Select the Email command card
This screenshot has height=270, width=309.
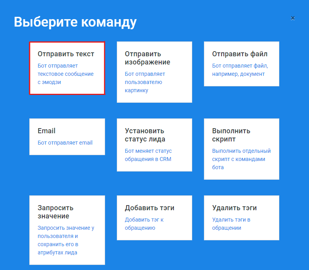click(x=67, y=137)
